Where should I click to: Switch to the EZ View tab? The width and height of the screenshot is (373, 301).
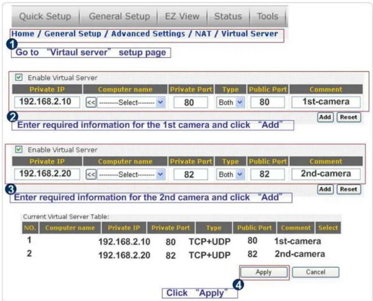click(x=182, y=17)
